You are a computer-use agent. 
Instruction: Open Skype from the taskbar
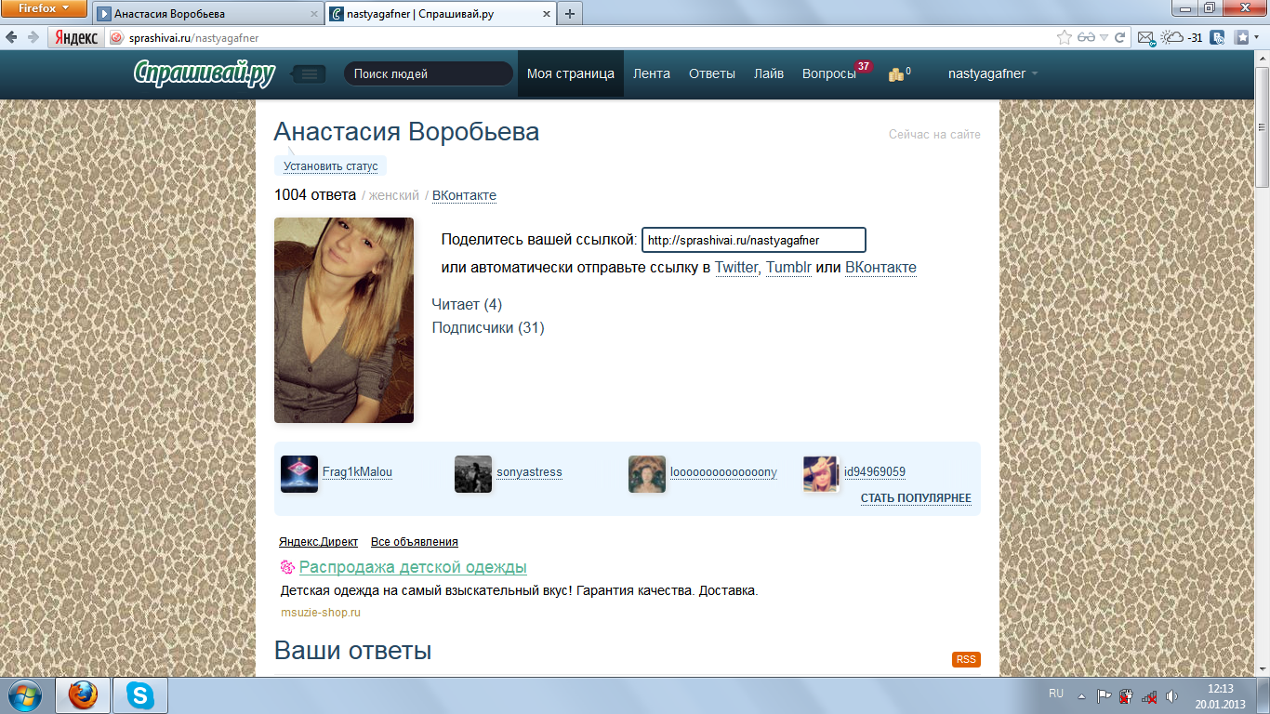click(x=139, y=694)
